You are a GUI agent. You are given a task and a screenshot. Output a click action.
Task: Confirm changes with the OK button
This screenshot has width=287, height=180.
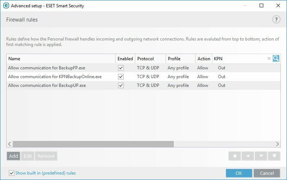click(239, 173)
